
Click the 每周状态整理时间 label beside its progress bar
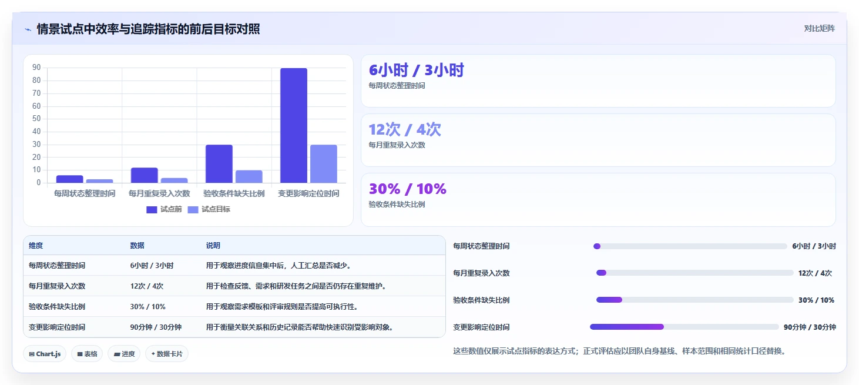pos(481,246)
